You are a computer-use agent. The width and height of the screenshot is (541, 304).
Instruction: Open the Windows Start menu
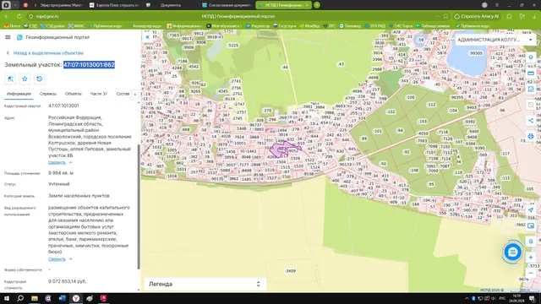click(x=7, y=298)
